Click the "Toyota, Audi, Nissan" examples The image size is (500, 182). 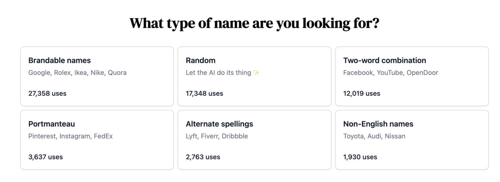pyautogui.click(x=374, y=136)
